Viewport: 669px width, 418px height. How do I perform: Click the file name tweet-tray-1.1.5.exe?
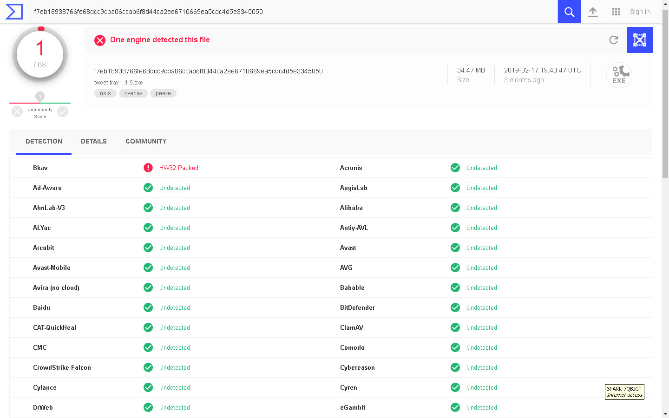(x=118, y=83)
